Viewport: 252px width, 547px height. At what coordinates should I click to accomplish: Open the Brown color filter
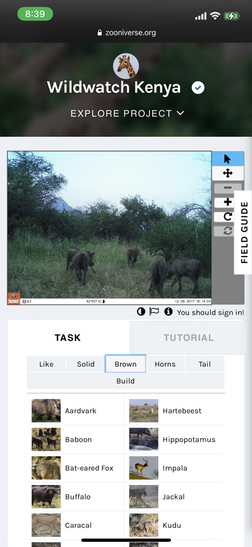pyautogui.click(x=126, y=364)
